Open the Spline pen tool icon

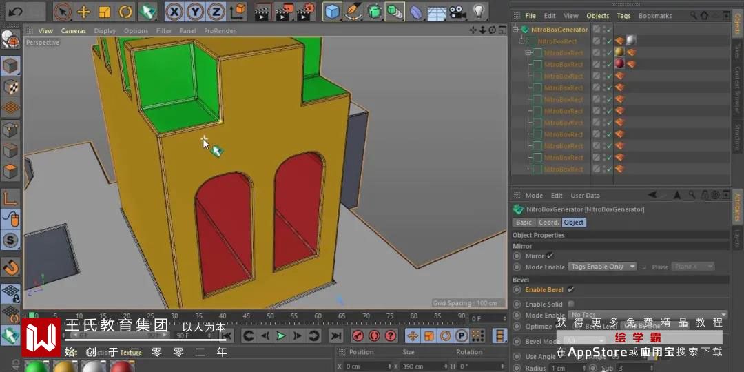click(x=353, y=12)
